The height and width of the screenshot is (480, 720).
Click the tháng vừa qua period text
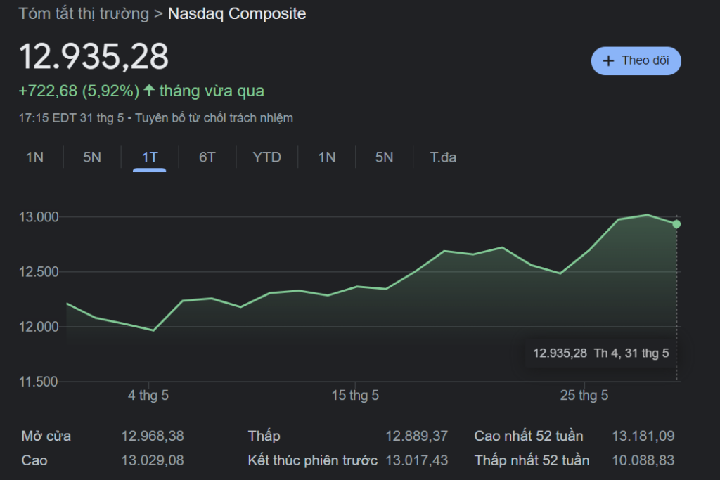212,91
